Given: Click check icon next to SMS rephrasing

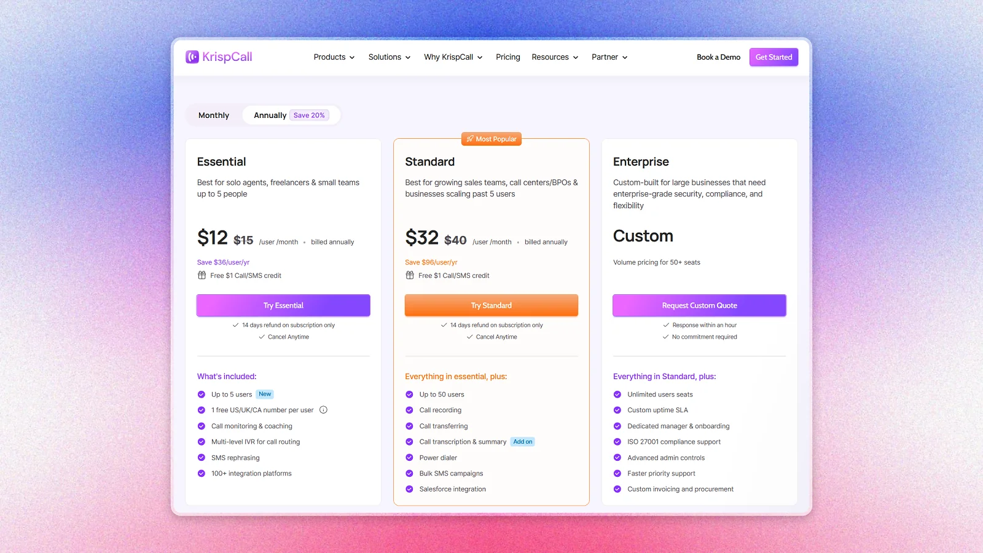Looking at the screenshot, I should 201,458.
